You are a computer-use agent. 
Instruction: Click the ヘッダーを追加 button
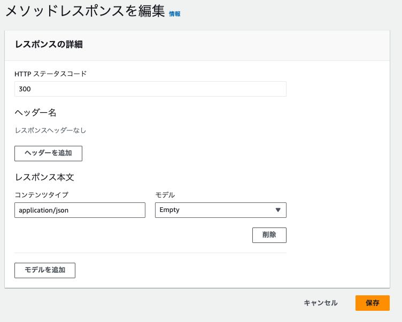pyautogui.click(x=48, y=153)
